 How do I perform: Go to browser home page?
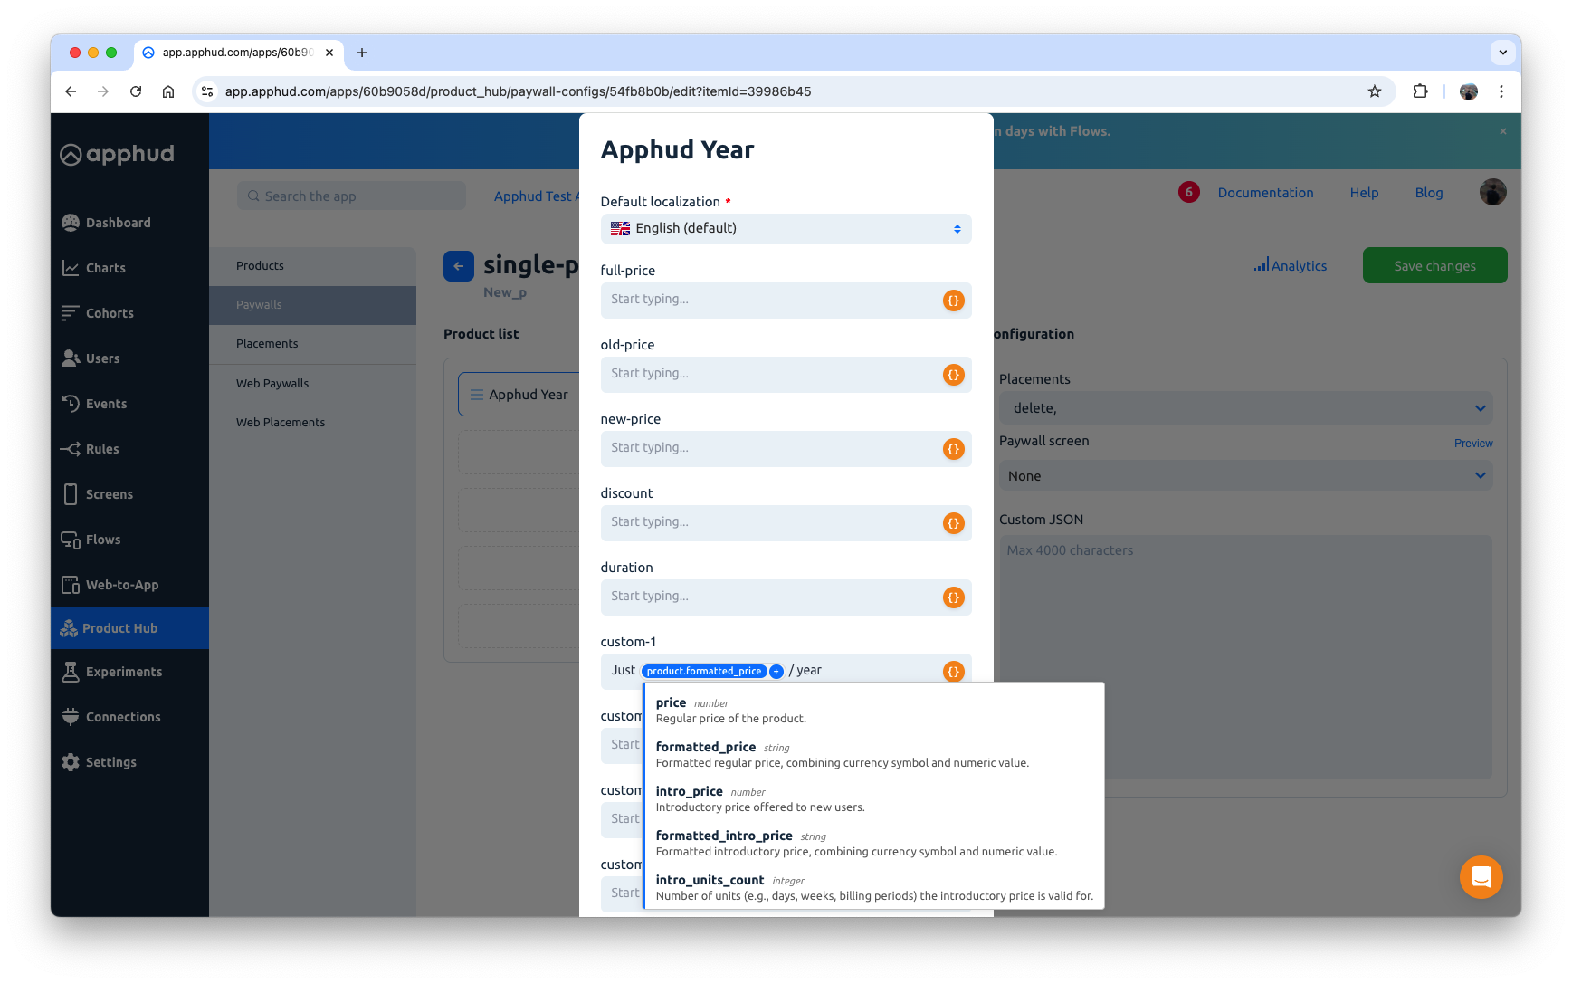click(168, 91)
